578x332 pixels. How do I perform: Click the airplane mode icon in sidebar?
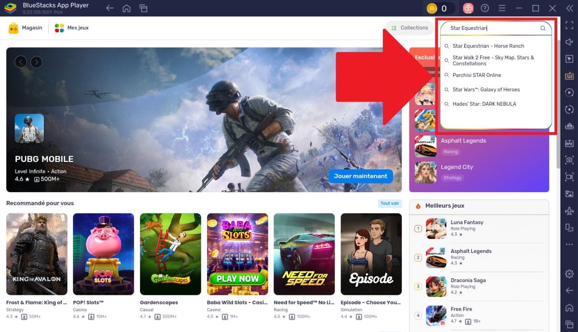coord(569,211)
